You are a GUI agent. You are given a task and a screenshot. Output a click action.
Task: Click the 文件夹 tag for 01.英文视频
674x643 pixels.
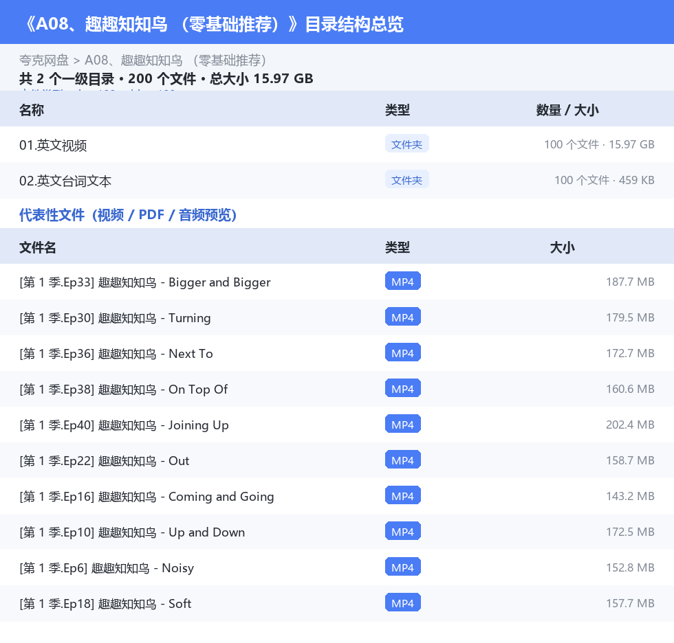pos(406,144)
